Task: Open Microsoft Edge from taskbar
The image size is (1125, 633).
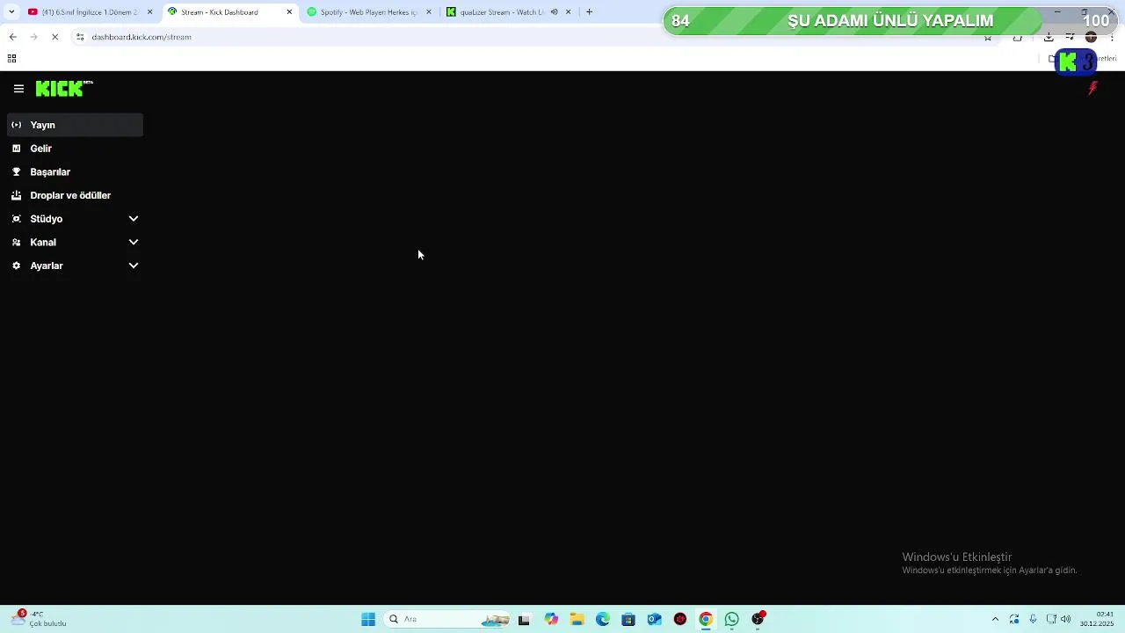Action: click(x=603, y=619)
